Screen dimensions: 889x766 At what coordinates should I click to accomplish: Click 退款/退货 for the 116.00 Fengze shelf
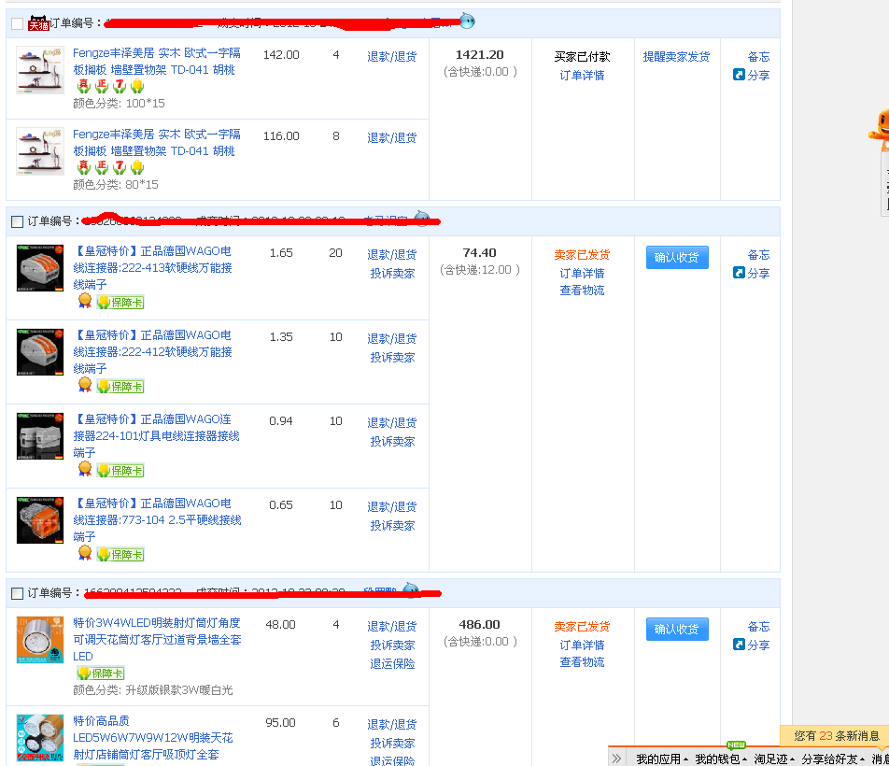click(x=392, y=137)
